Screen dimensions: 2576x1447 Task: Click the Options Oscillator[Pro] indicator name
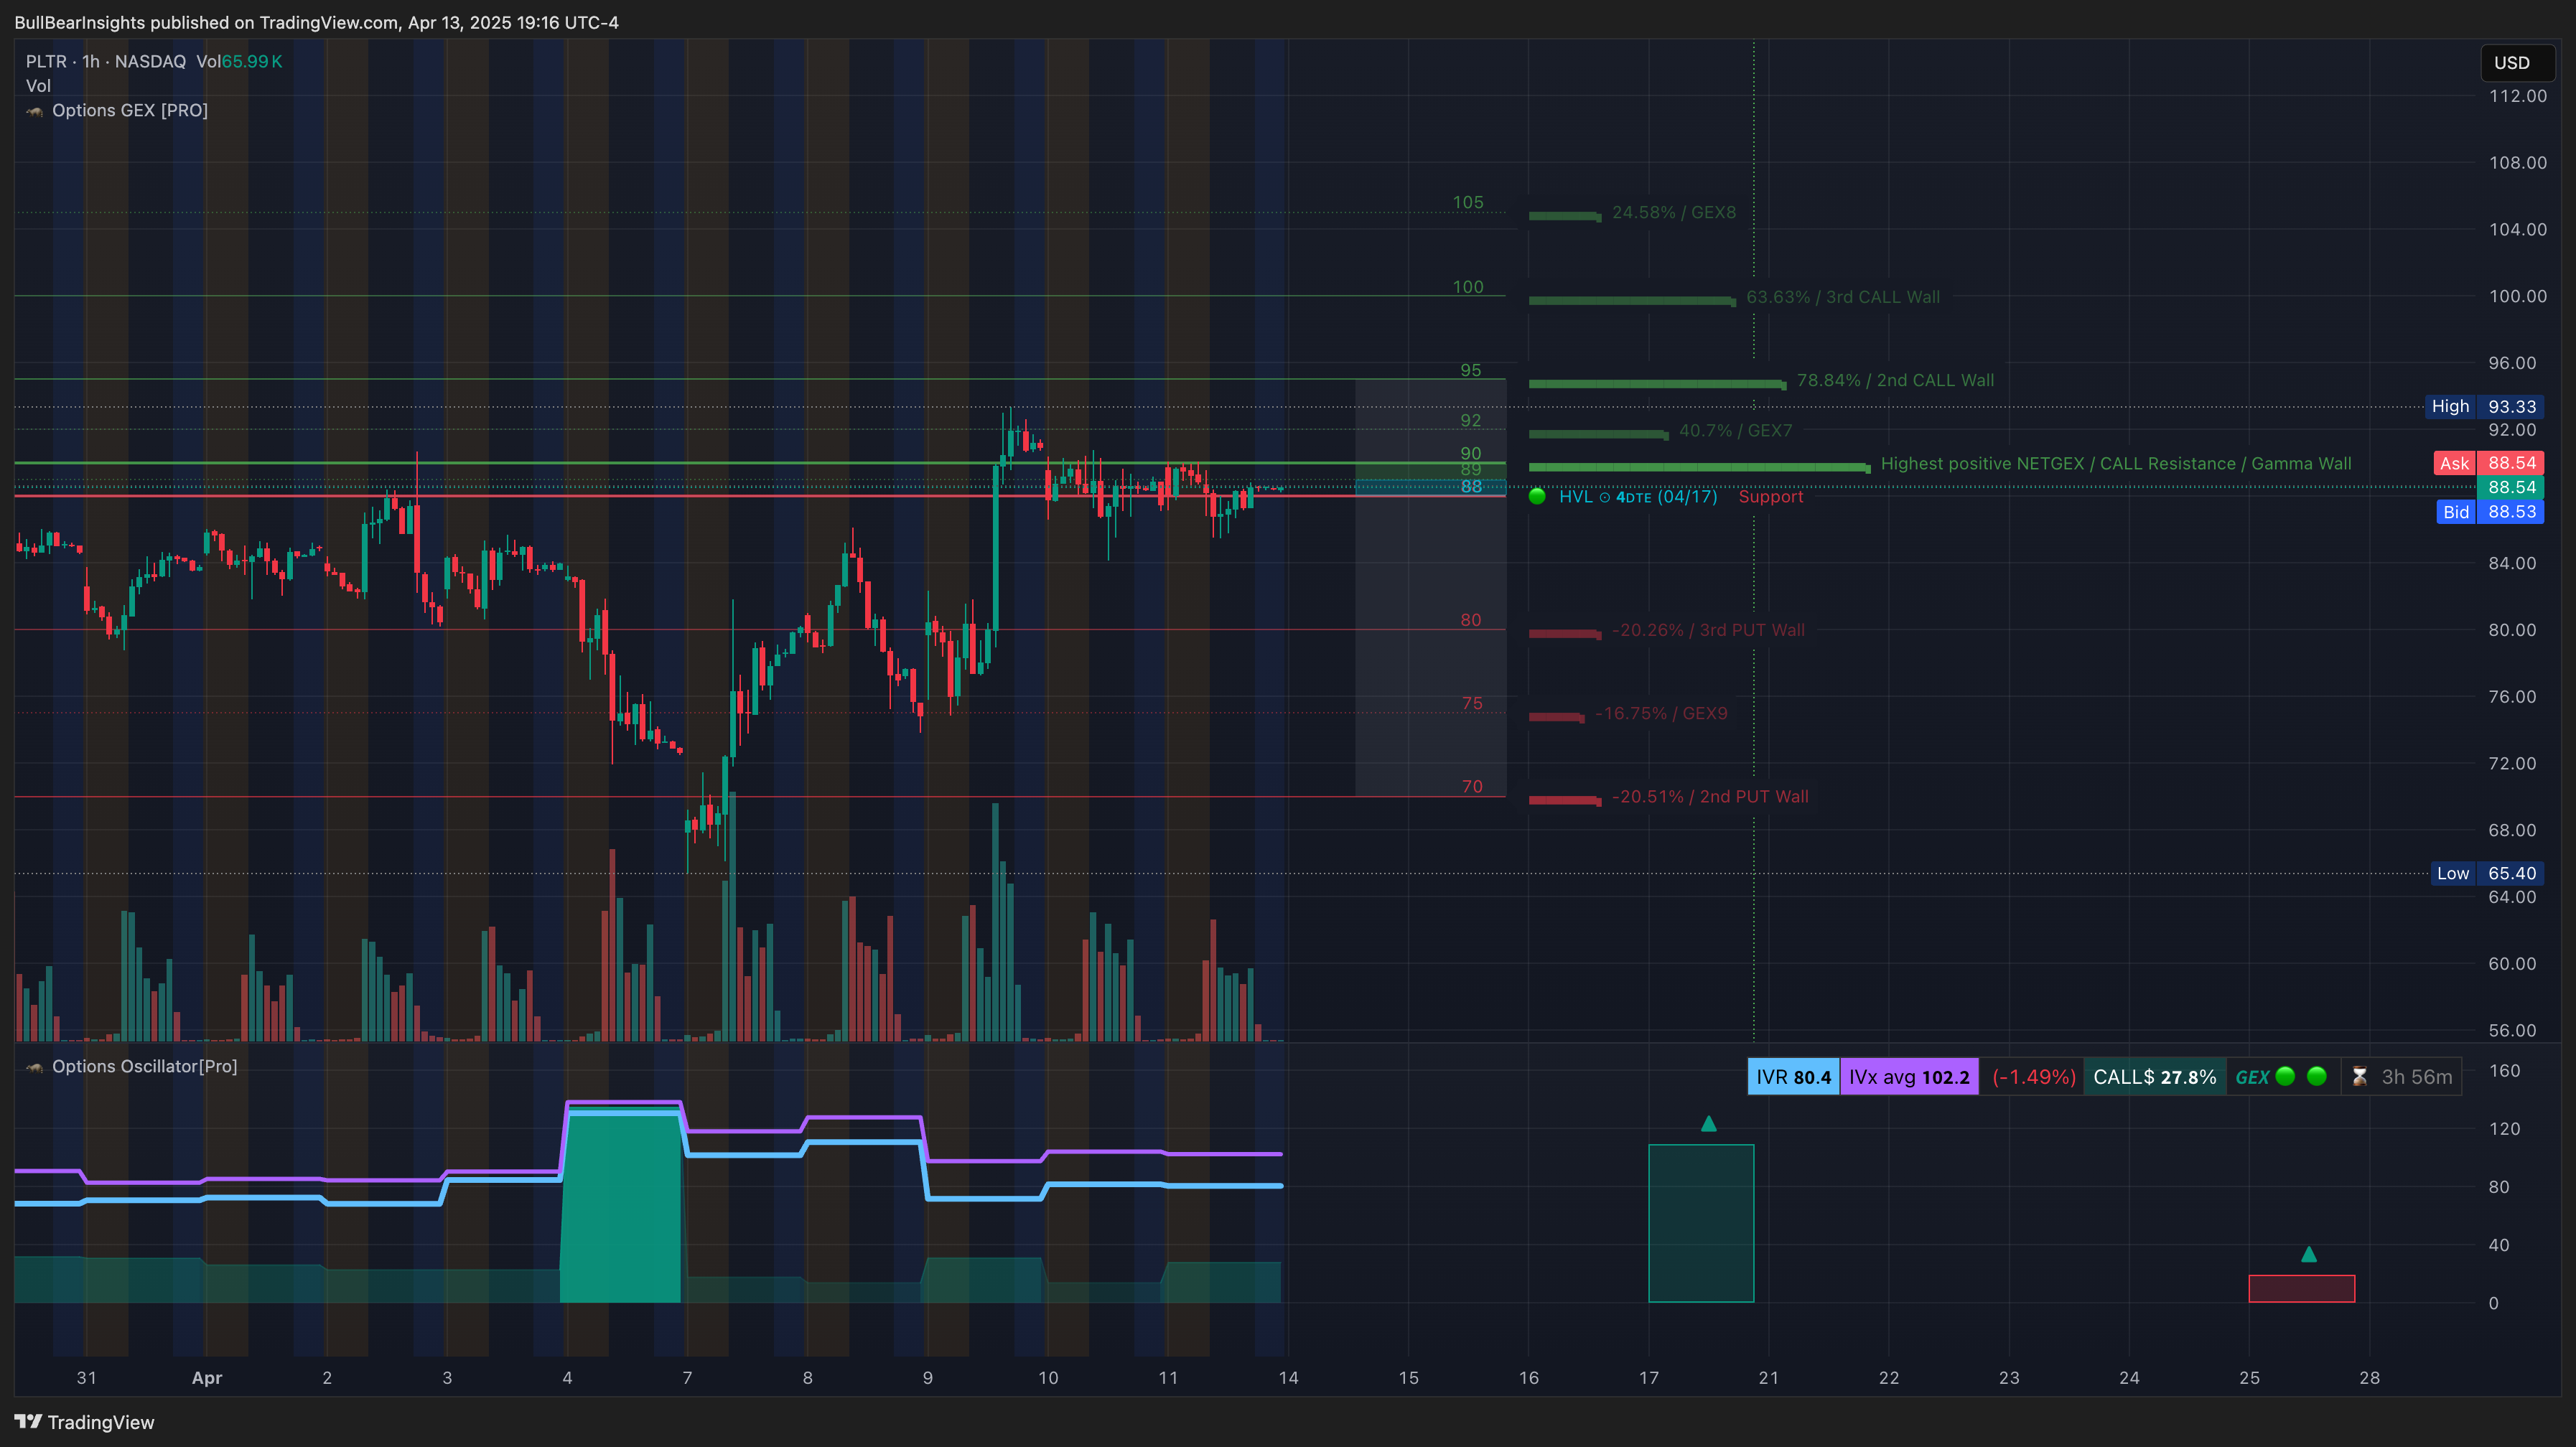tap(145, 1066)
